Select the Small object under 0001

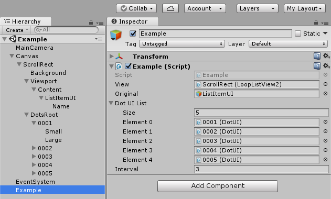coord(54,131)
